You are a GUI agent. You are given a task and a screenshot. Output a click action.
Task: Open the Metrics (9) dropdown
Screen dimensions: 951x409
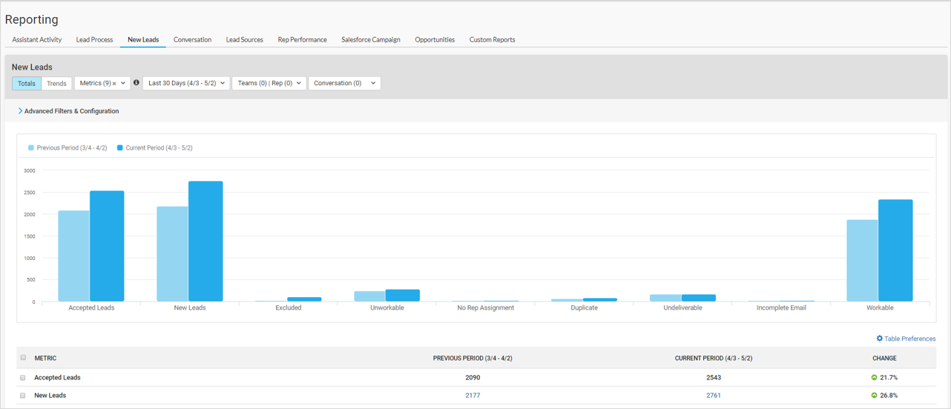[x=102, y=83]
